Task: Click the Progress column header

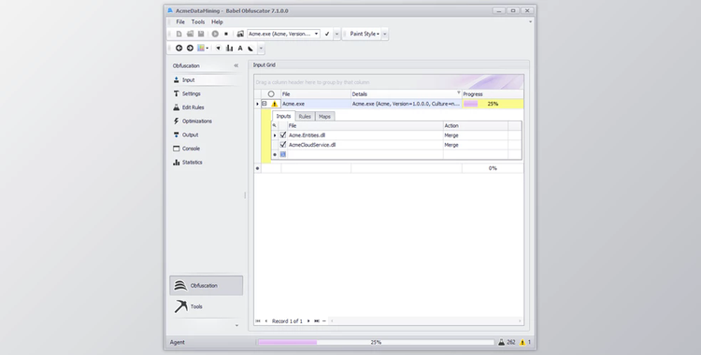Action: pos(493,94)
